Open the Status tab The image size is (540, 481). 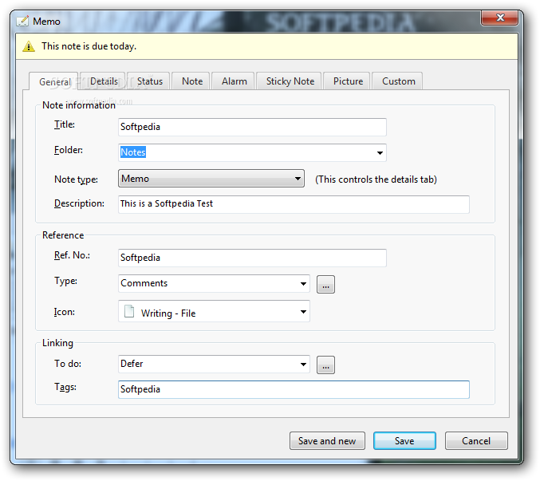[149, 81]
